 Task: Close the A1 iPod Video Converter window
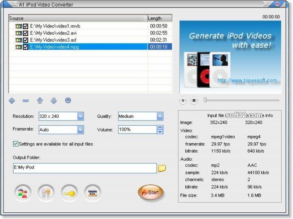pyautogui.click(x=278, y=4)
